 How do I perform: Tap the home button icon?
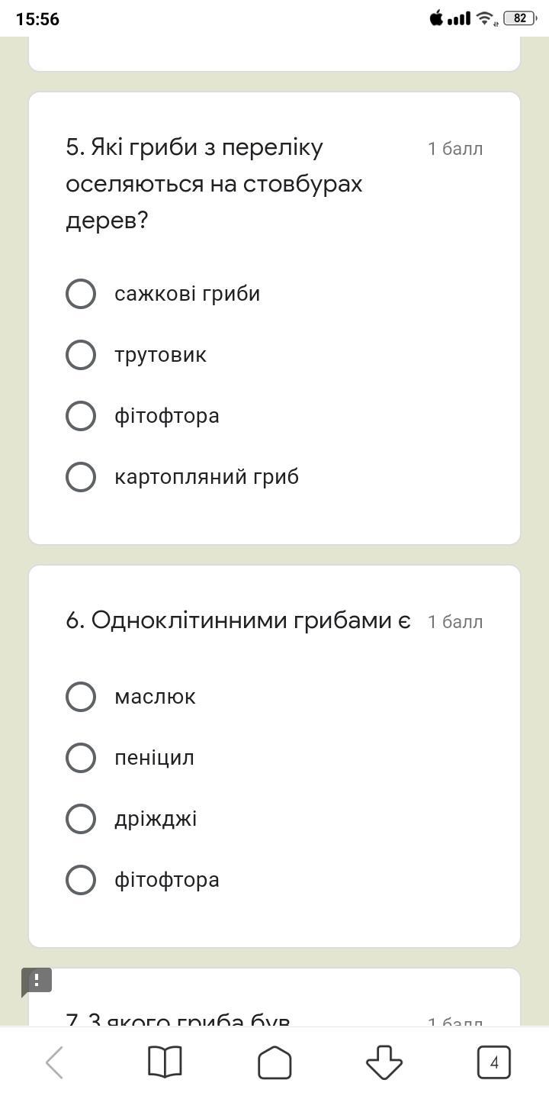click(x=274, y=1062)
